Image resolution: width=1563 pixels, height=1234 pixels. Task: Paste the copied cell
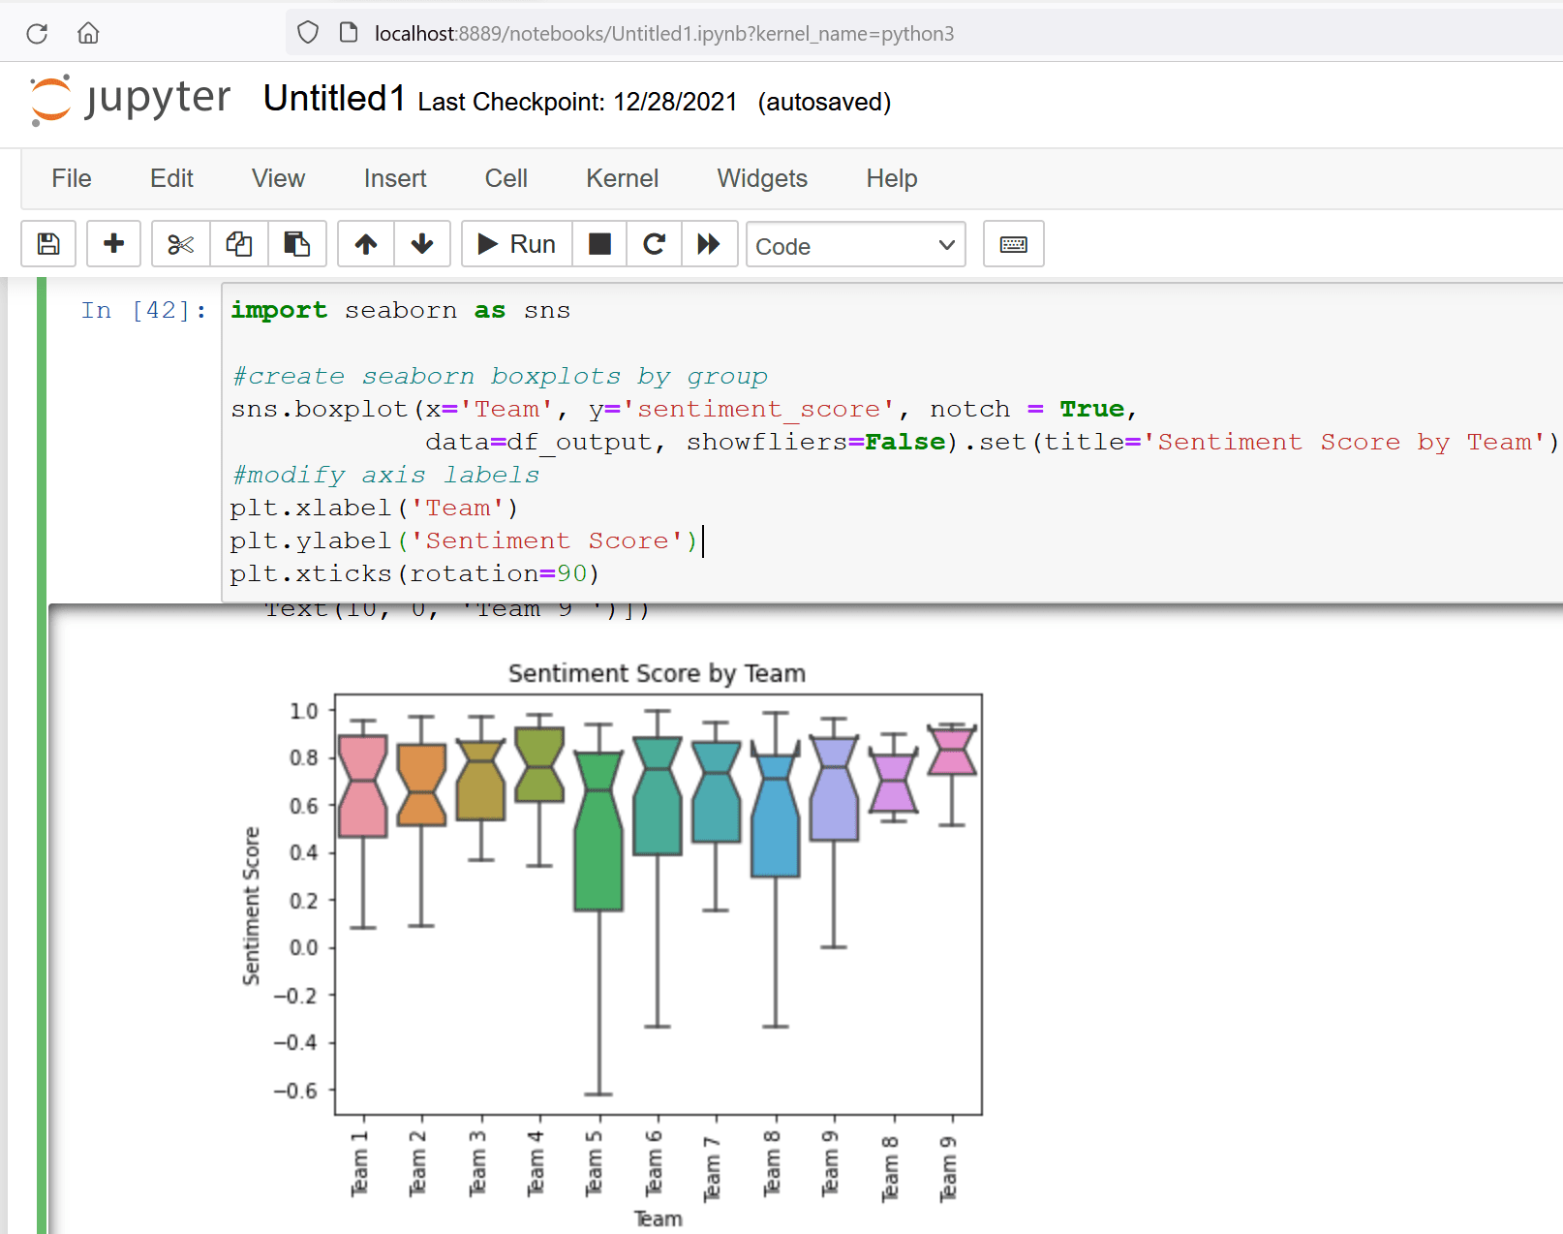[297, 244]
